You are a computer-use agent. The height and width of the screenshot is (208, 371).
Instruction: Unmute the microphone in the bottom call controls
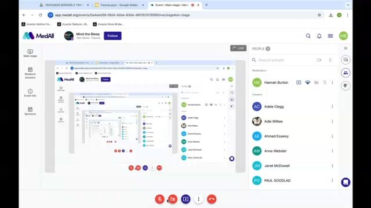160,199
